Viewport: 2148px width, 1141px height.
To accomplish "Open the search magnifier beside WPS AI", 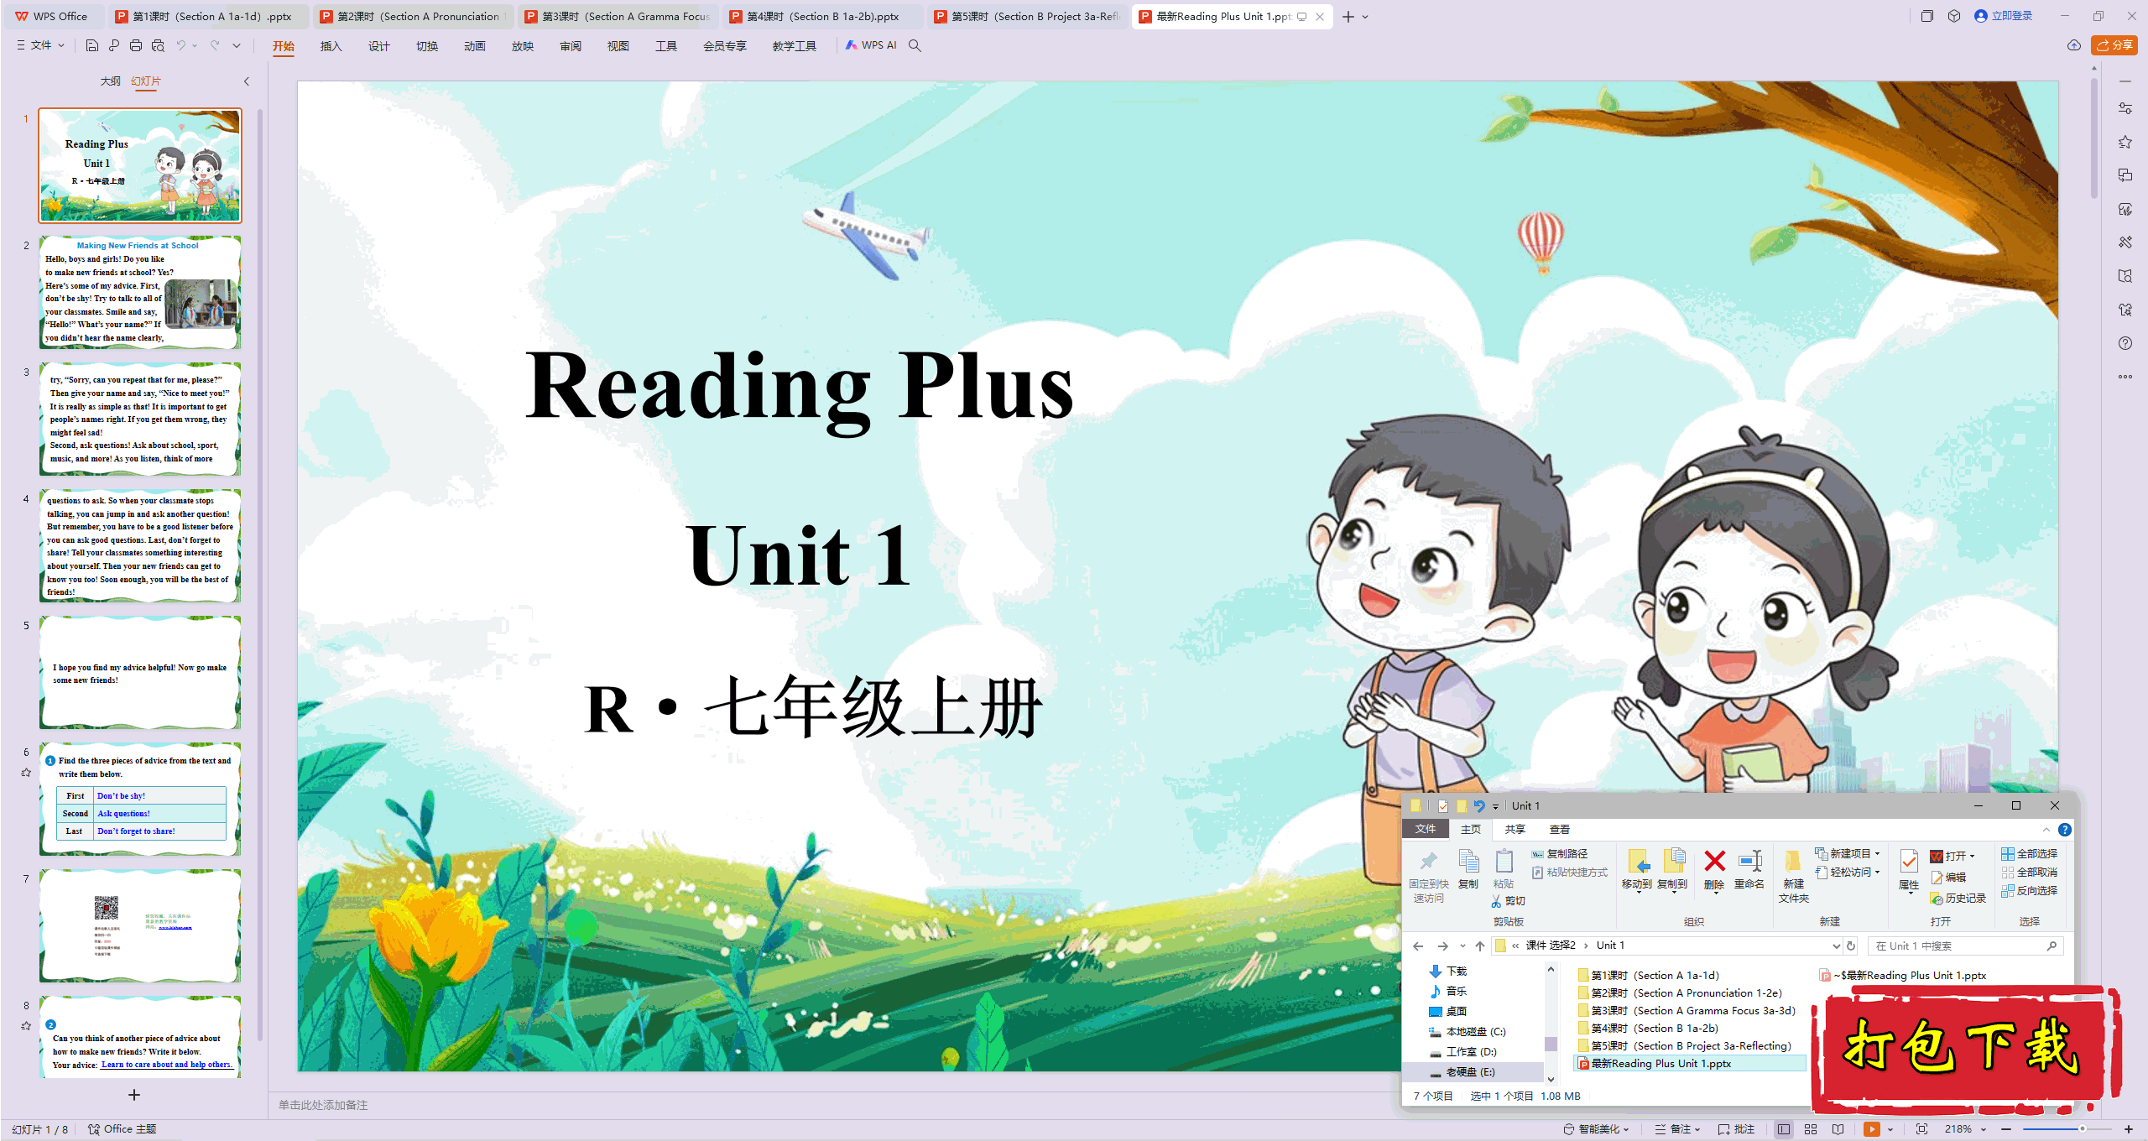I will point(915,45).
